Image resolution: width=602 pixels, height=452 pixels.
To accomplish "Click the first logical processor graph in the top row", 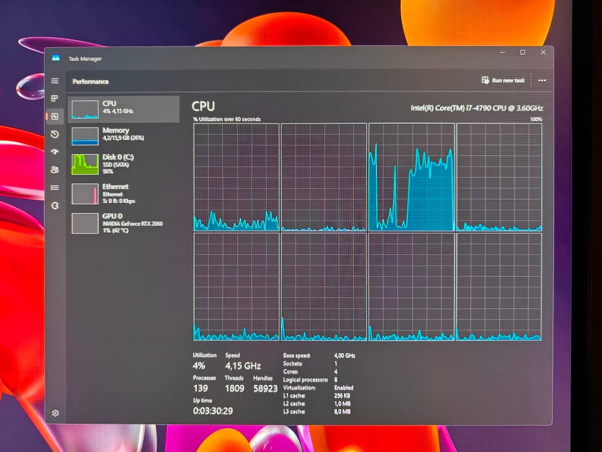I will tap(236, 177).
